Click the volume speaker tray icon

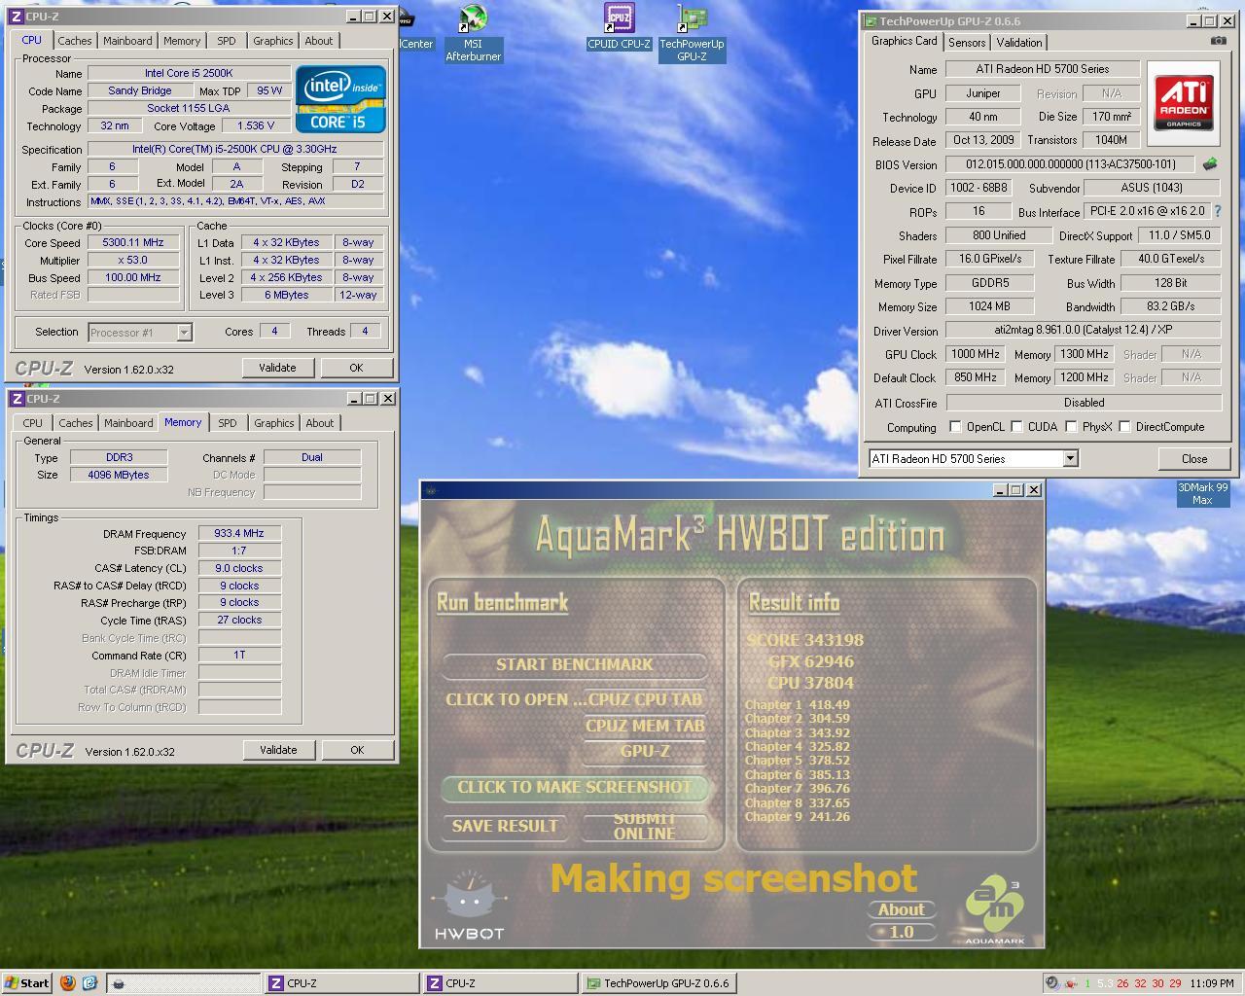(1051, 983)
